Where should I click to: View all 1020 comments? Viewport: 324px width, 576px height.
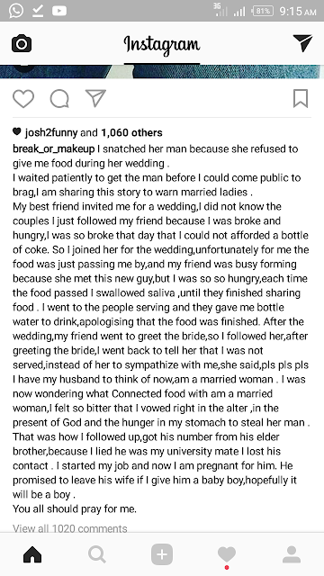tap(70, 528)
